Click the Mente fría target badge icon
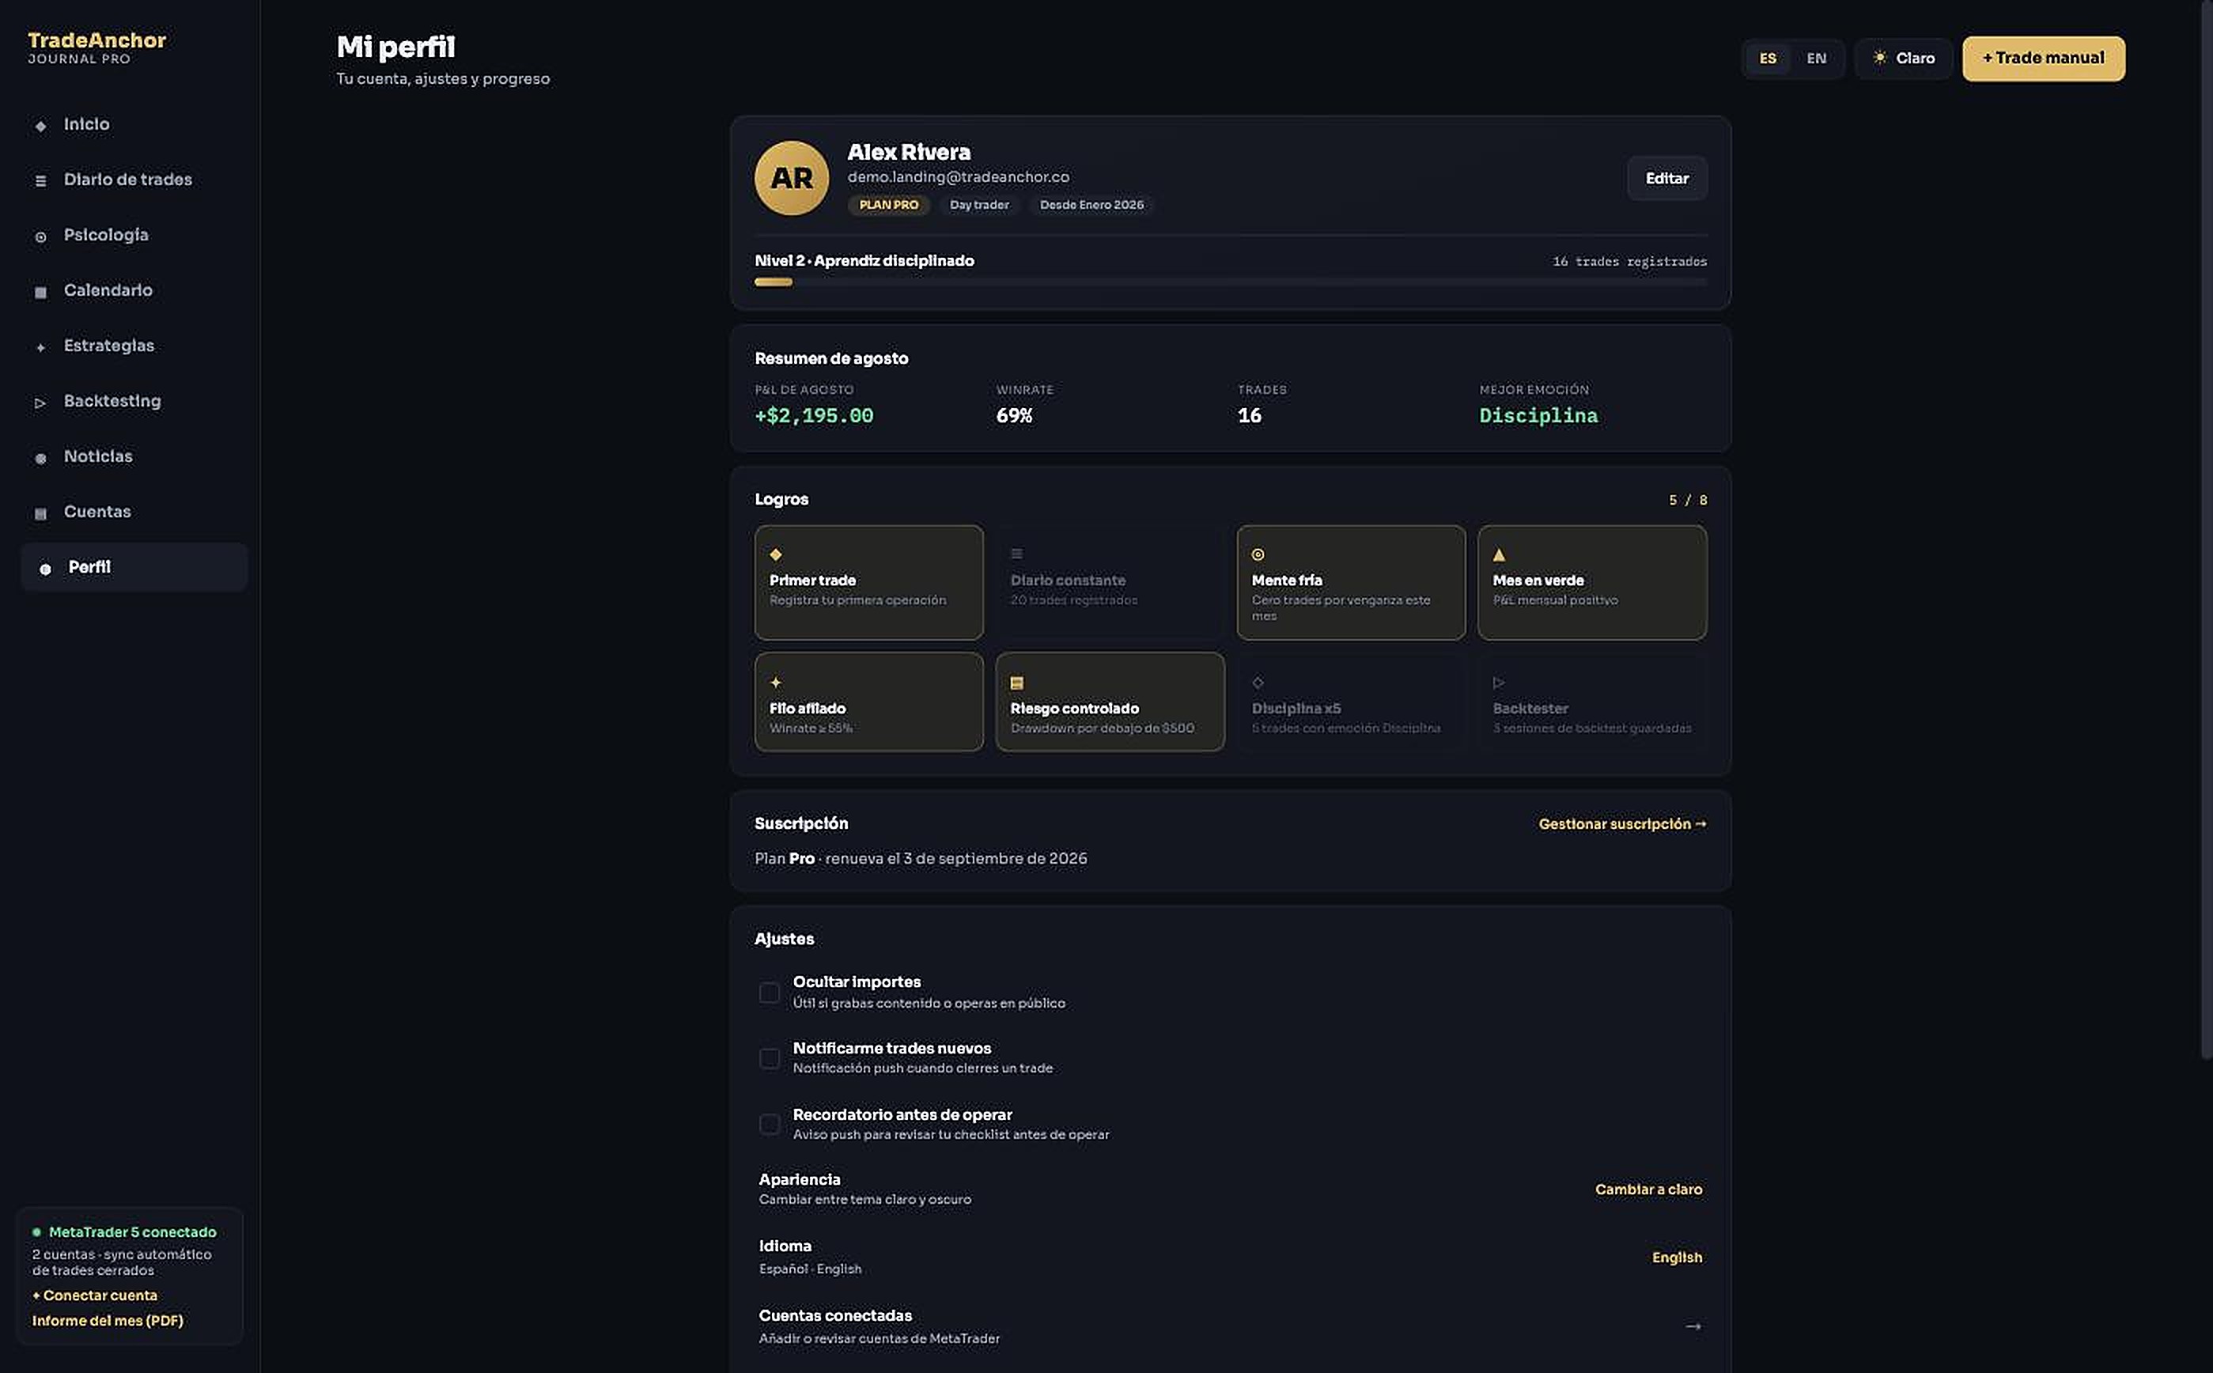The image size is (2213, 1373). click(x=1258, y=554)
